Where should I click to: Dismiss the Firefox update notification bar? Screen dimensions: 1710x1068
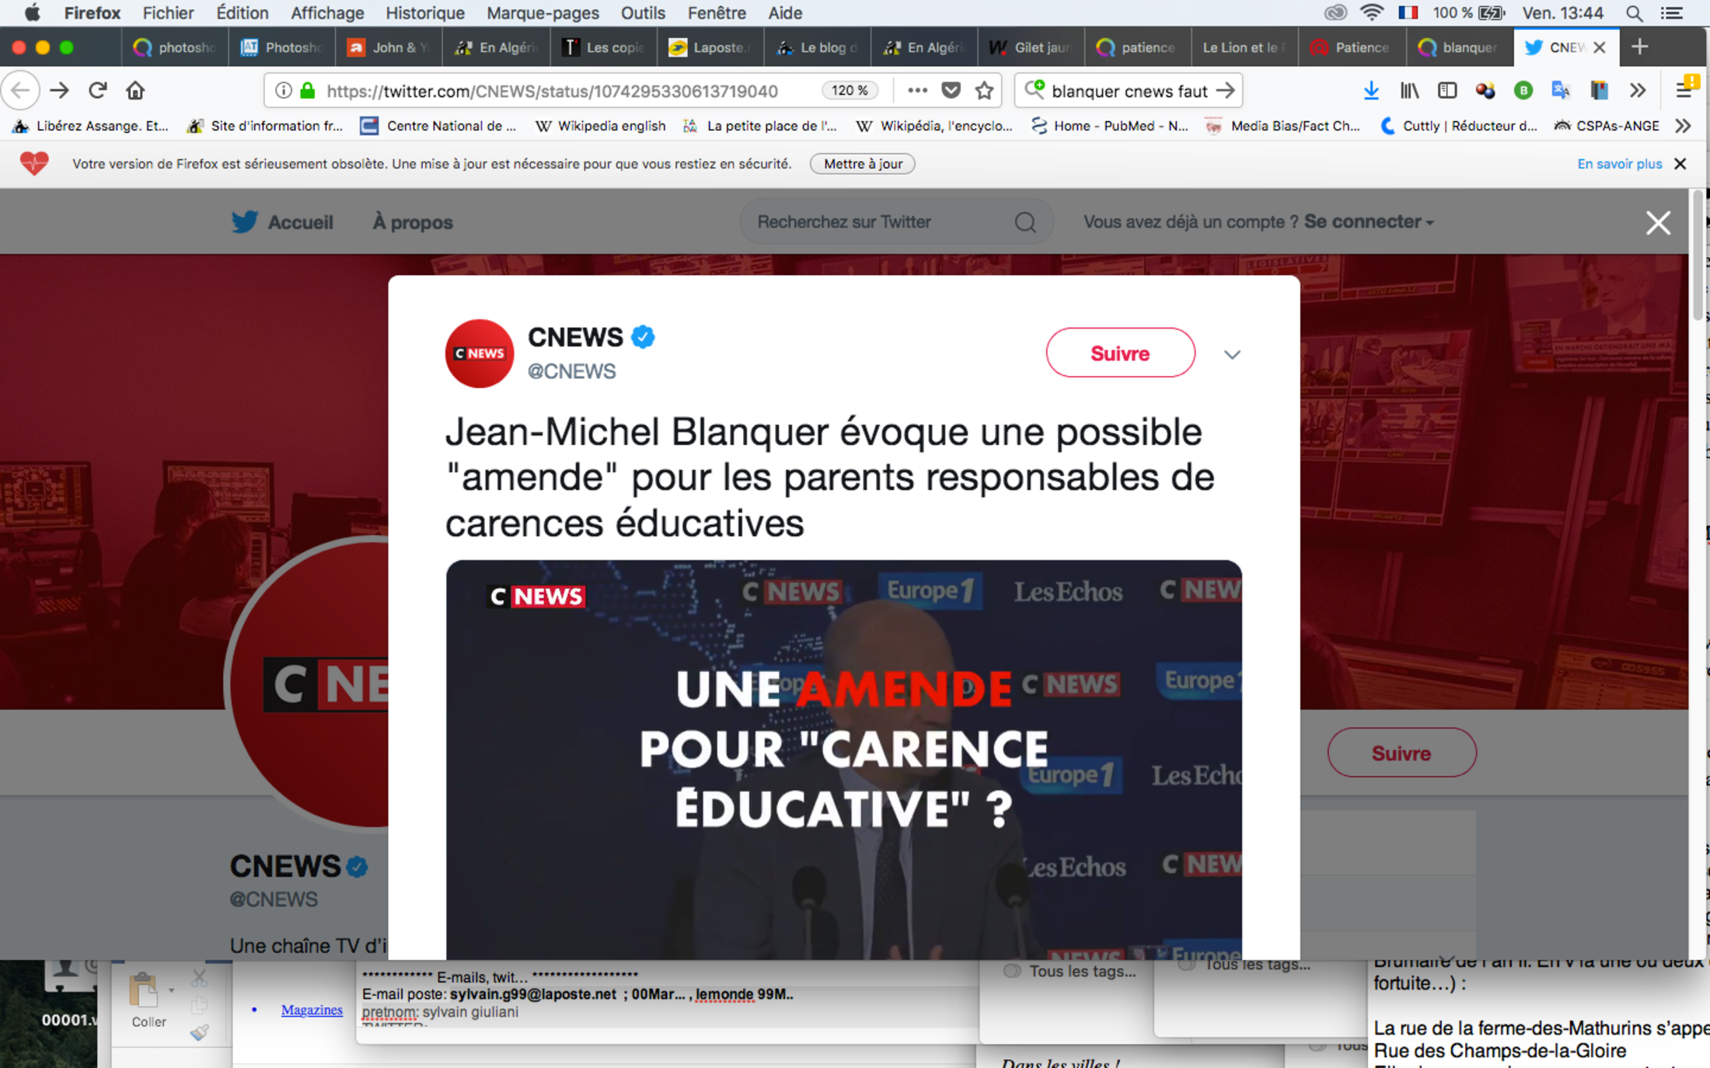[1680, 164]
